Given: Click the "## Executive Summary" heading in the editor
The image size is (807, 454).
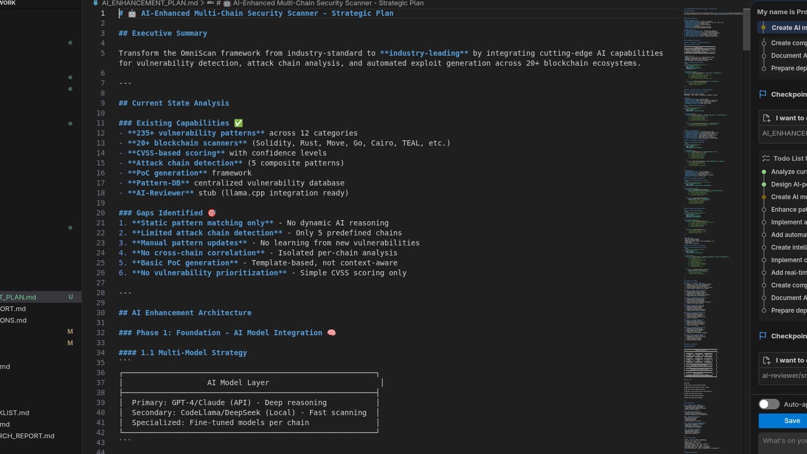Looking at the screenshot, I should coord(163,33).
